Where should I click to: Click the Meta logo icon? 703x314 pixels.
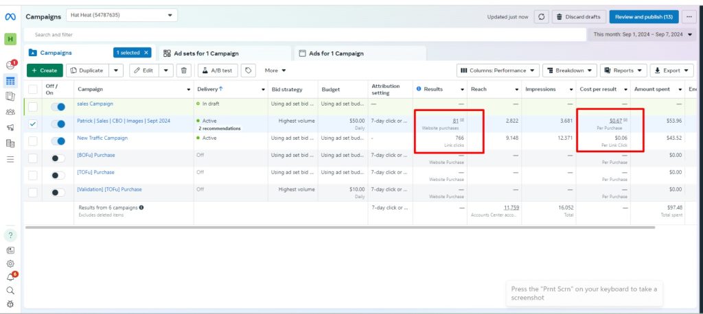point(10,17)
